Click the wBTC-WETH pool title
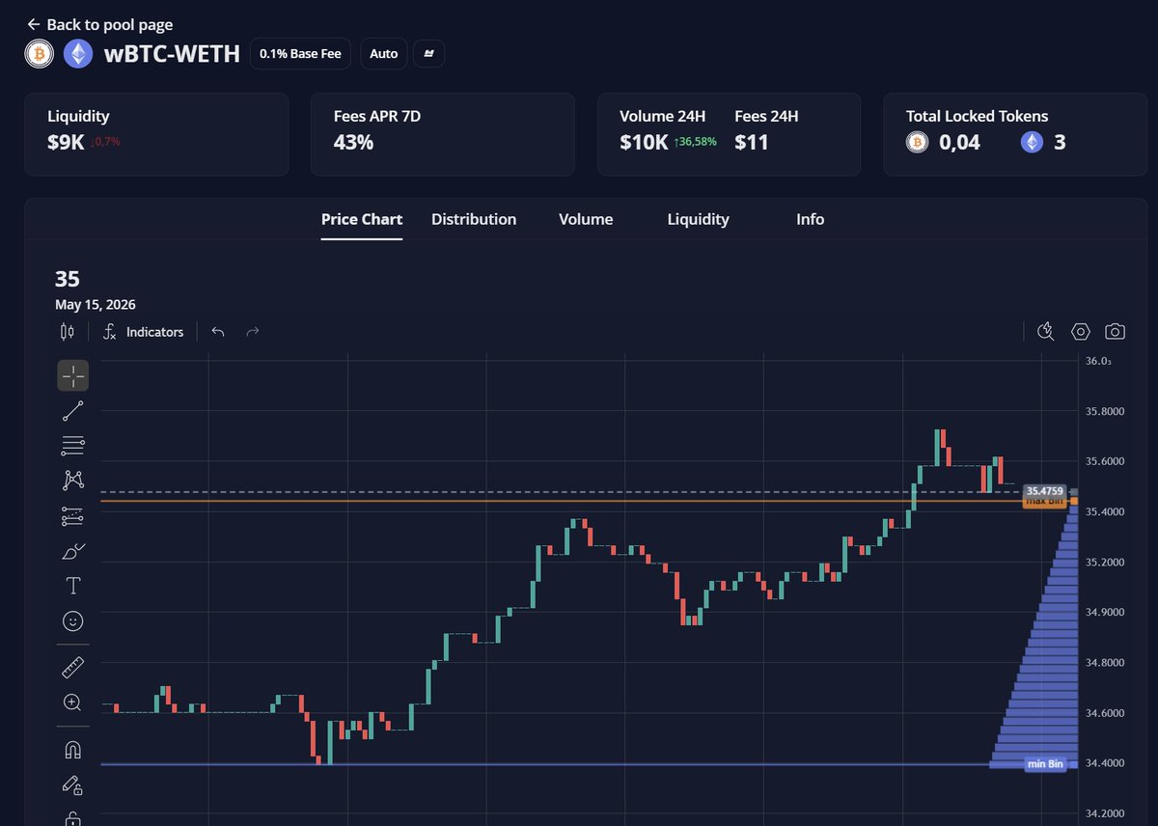 [172, 53]
